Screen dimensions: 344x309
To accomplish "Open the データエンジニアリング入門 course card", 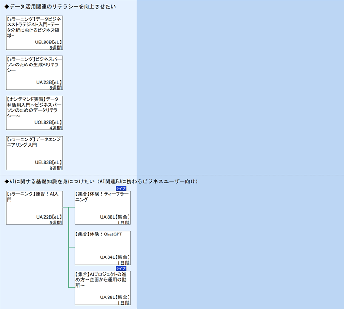I will [x=34, y=153].
